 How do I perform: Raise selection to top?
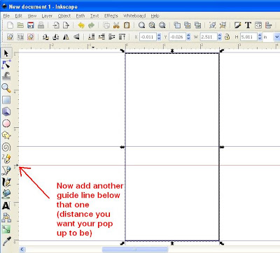coord(122,37)
